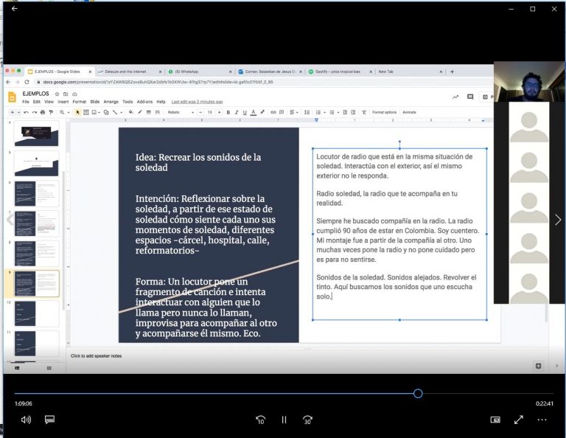This screenshot has width=566, height=438.
Task: Mute the player volume
Action: 27,420
